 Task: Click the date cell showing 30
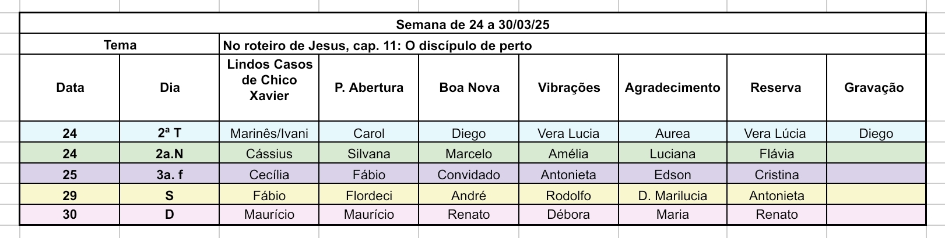tap(70, 214)
